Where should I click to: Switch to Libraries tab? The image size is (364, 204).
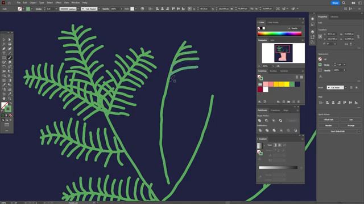click(x=334, y=17)
